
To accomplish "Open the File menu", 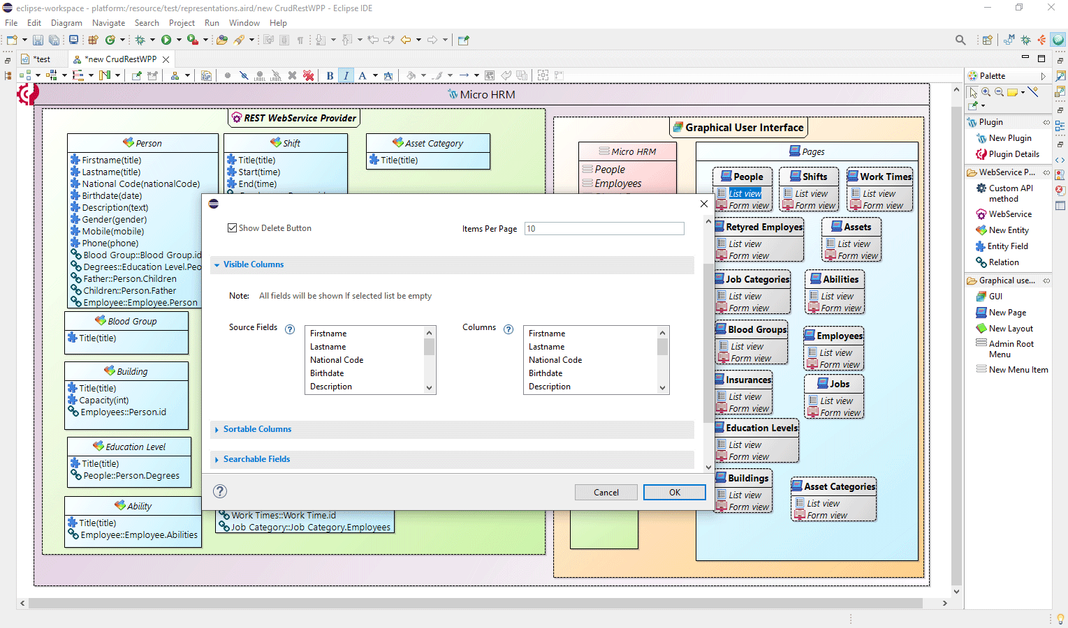I will coord(11,23).
